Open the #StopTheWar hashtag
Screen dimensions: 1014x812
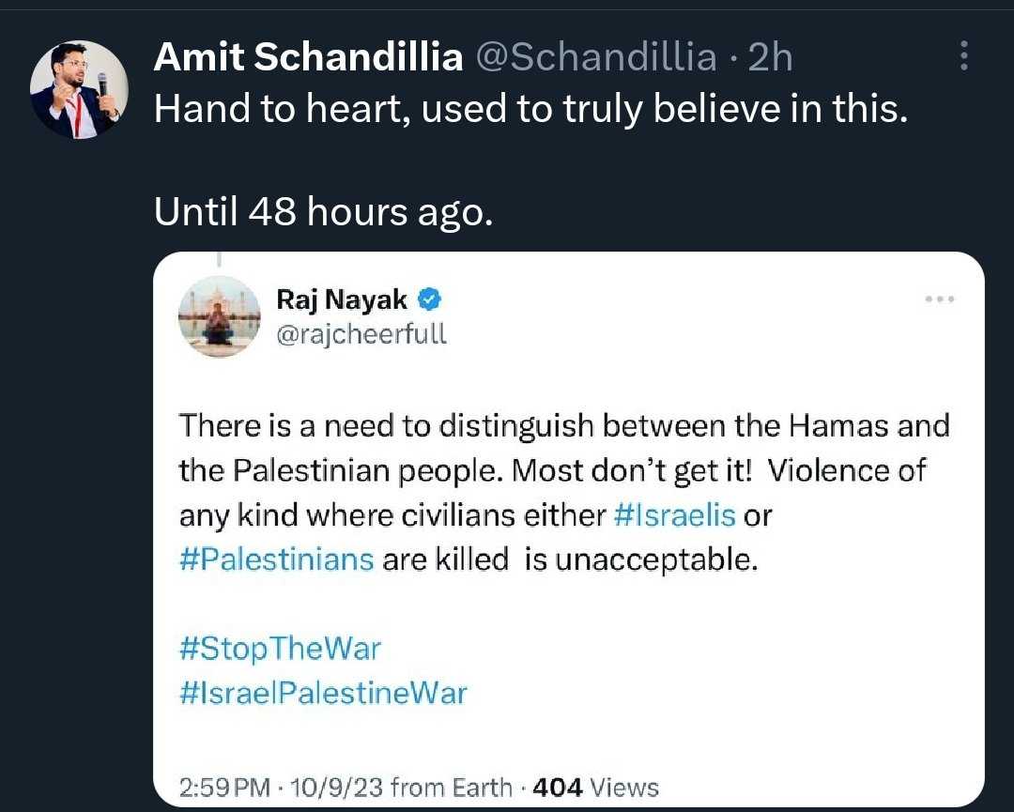pyautogui.click(x=279, y=648)
